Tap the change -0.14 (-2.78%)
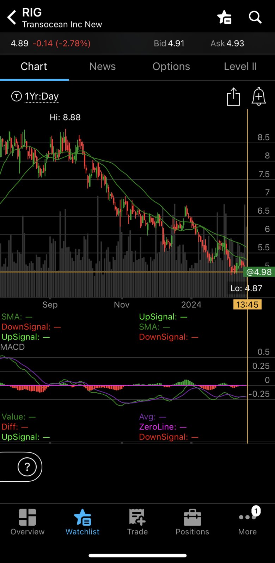 click(x=61, y=43)
